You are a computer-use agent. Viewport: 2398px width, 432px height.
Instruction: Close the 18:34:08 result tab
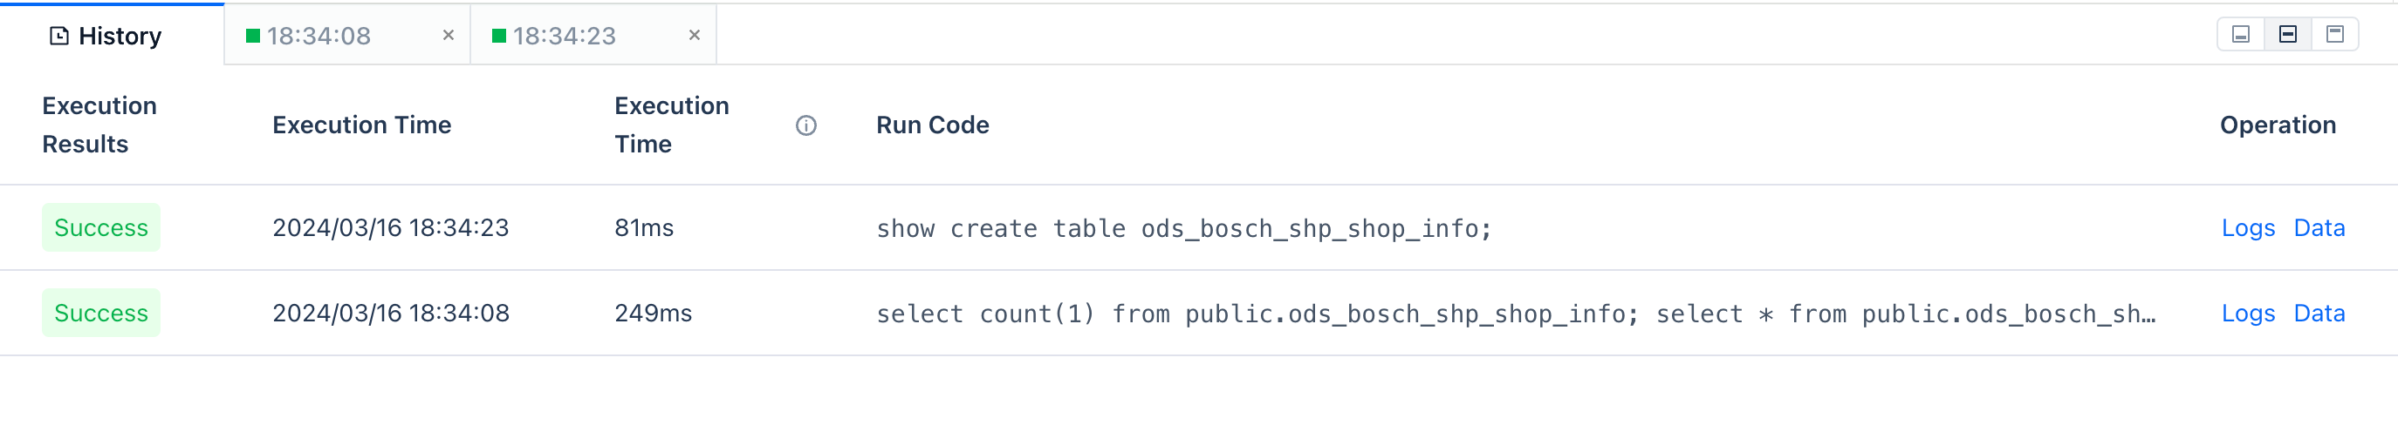point(448,36)
